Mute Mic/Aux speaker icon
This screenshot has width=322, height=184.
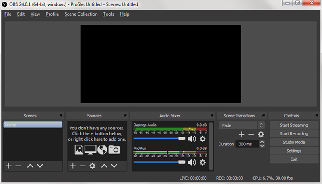(192, 162)
